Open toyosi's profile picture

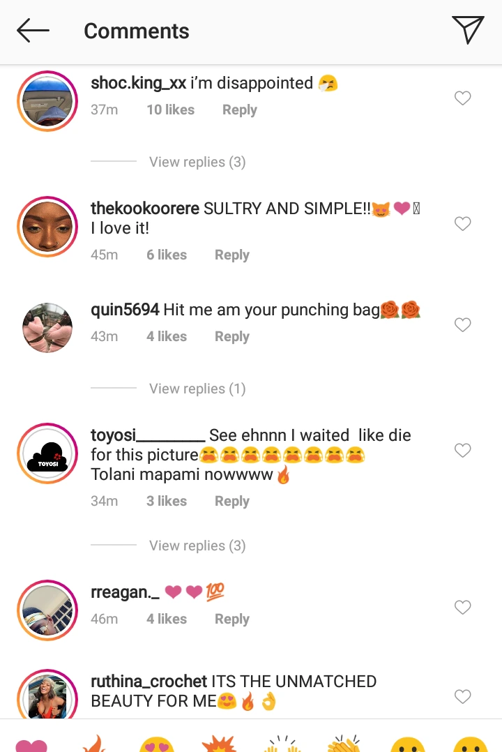click(47, 454)
